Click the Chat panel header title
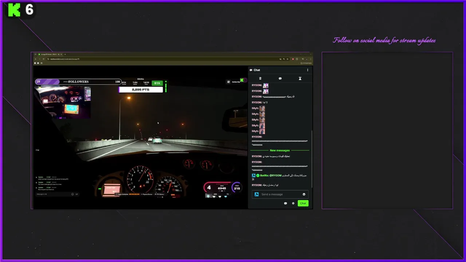Image resolution: width=466 pixels, height=262 pixels. pyautogui.click(x=257, y=70)
